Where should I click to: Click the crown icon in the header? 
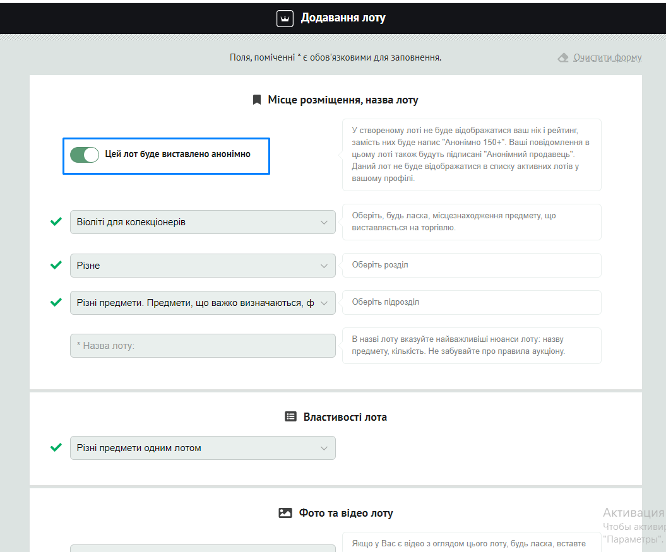click(x=285, y=18)
